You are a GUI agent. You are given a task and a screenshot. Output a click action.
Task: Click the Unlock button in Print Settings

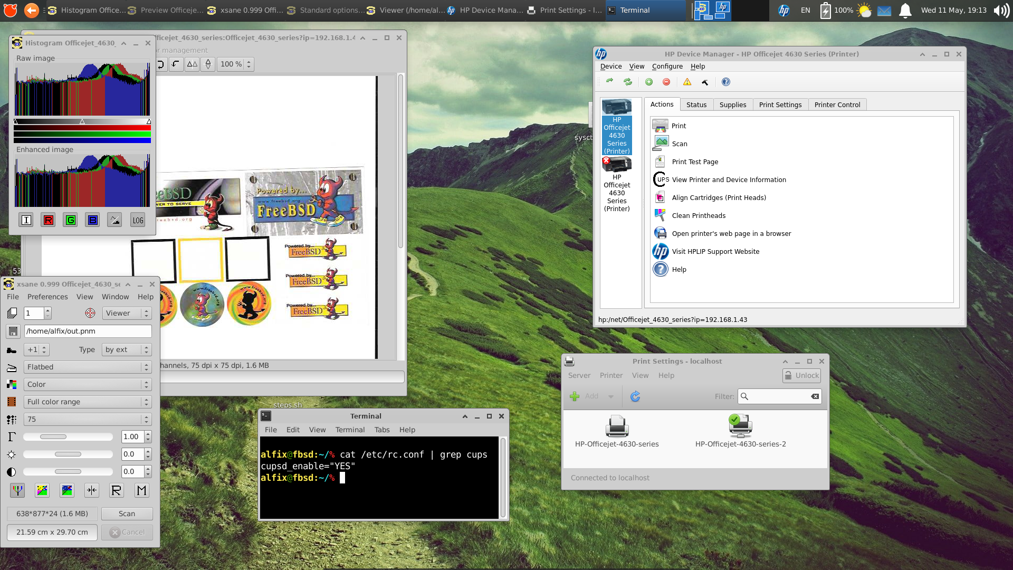[x=801, y=375]
